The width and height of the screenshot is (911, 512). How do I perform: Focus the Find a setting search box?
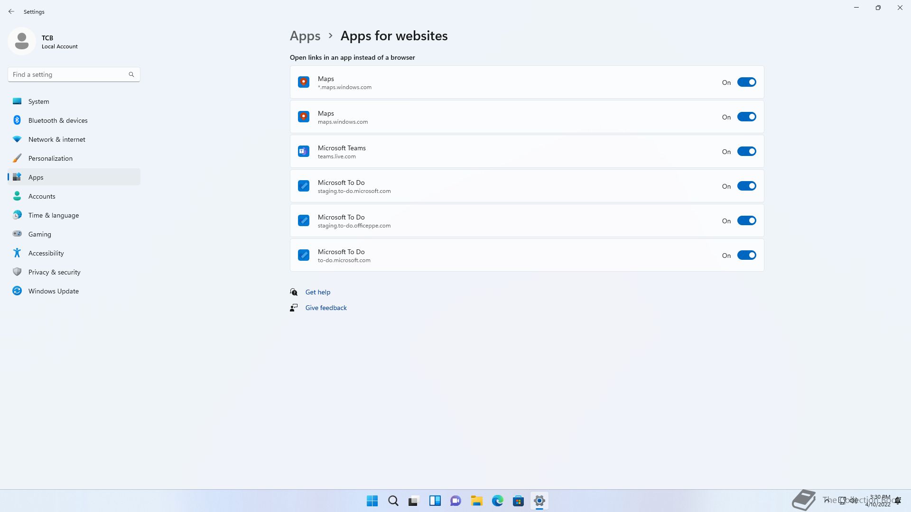tap(74, 74)
